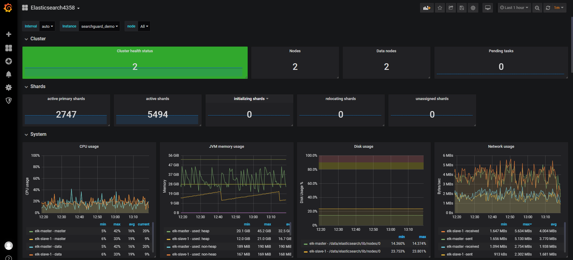Open the Pending tasks panel title menu
Image resolution: width=573 pixels, height=260 pixels.
click(x=501, y=51)
